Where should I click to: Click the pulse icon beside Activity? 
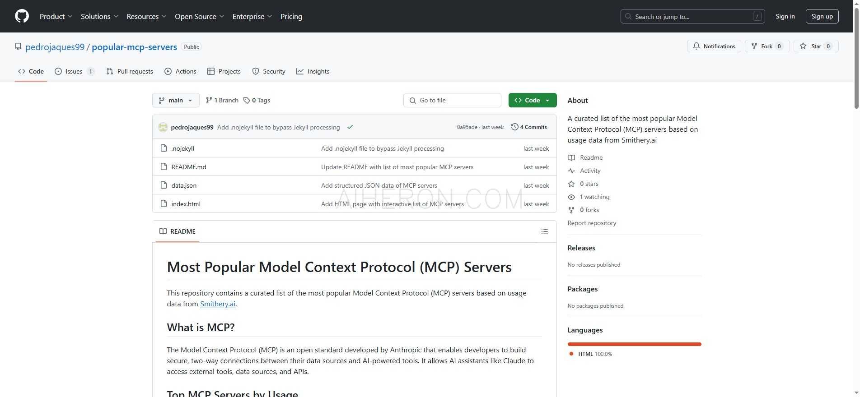coord(571,171)
